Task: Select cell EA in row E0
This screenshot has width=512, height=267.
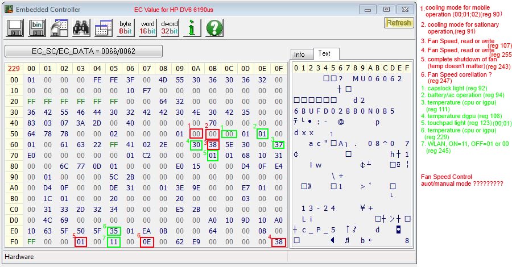Action: [147, 231]
